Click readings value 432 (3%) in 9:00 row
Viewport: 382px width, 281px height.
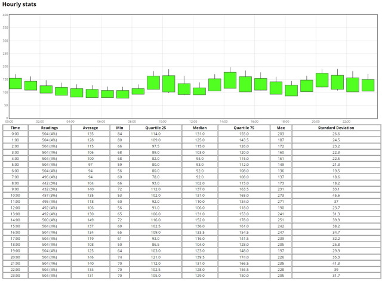(x=50, y=189)
